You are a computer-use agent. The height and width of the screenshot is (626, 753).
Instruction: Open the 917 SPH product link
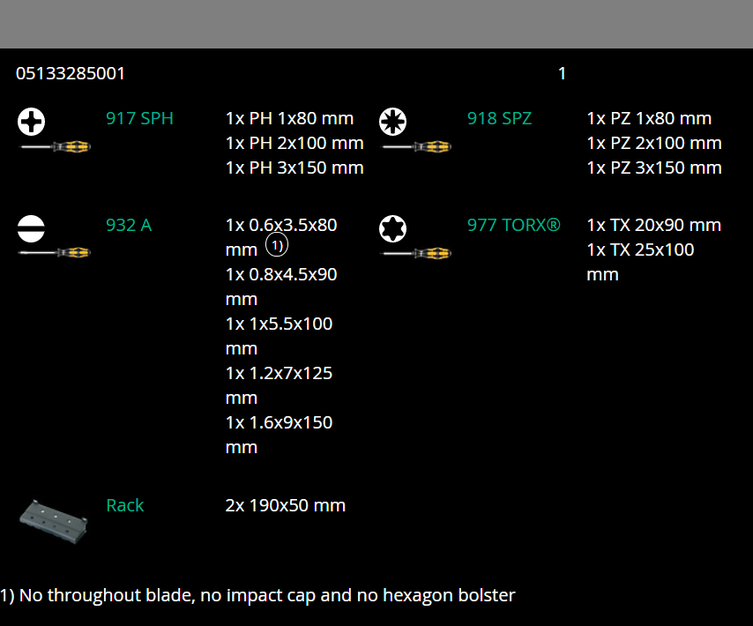(139, 118)
